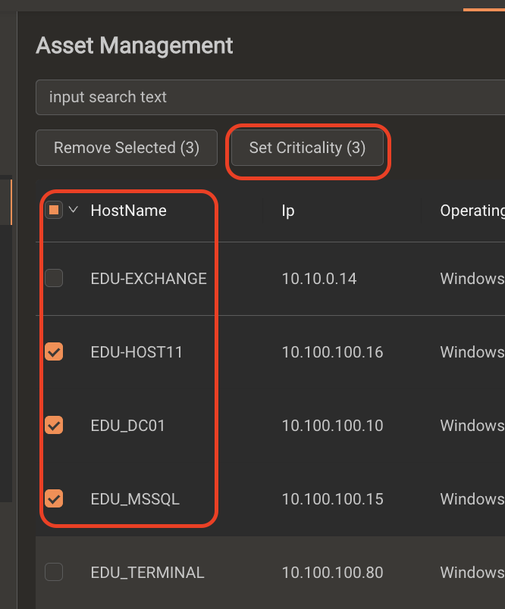Click the Remove Selected (3) button
This screenshot has height=609, width=505.
coord(127,148)
